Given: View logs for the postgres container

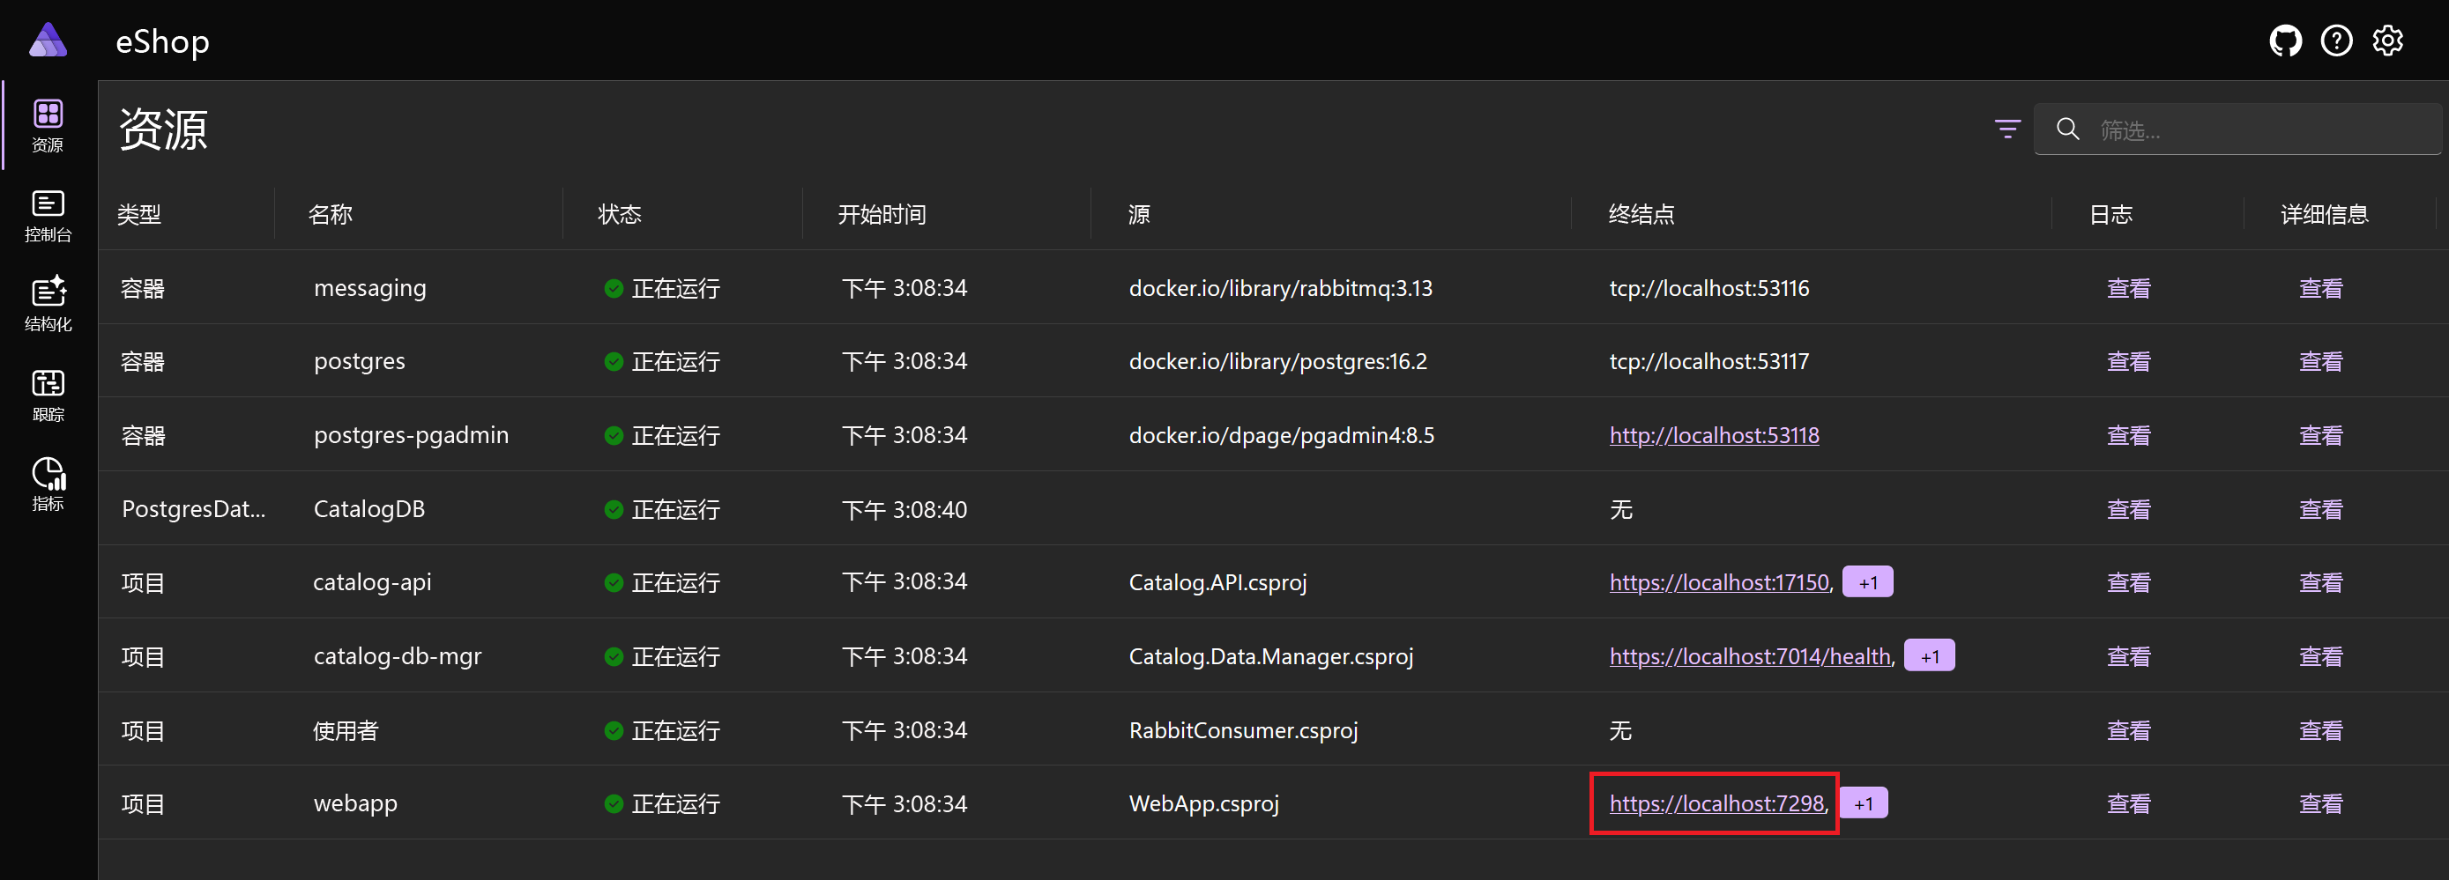Looking at the screenshot, I should pos(2129,361).
